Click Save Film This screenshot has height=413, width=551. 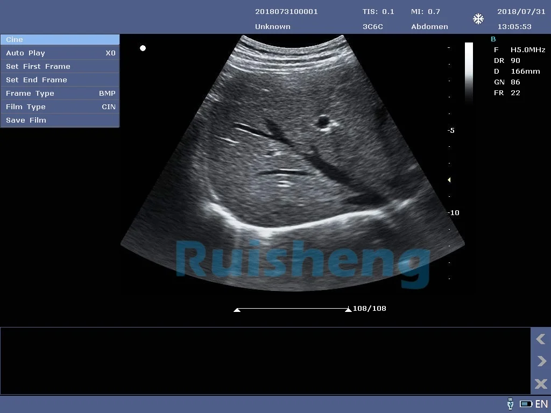[60, 120]
